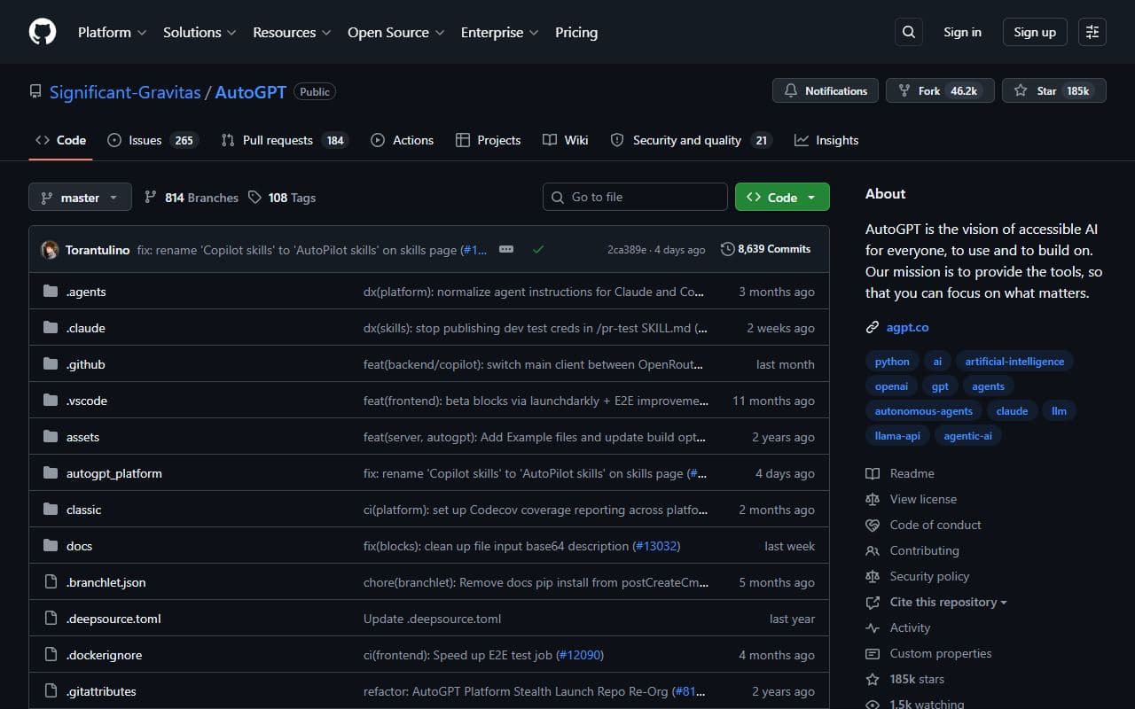Image resolution: width=1135 pixels, height=709 pixels.
Task: Click the .branchlet.json file icon
Action: [51, 582]
